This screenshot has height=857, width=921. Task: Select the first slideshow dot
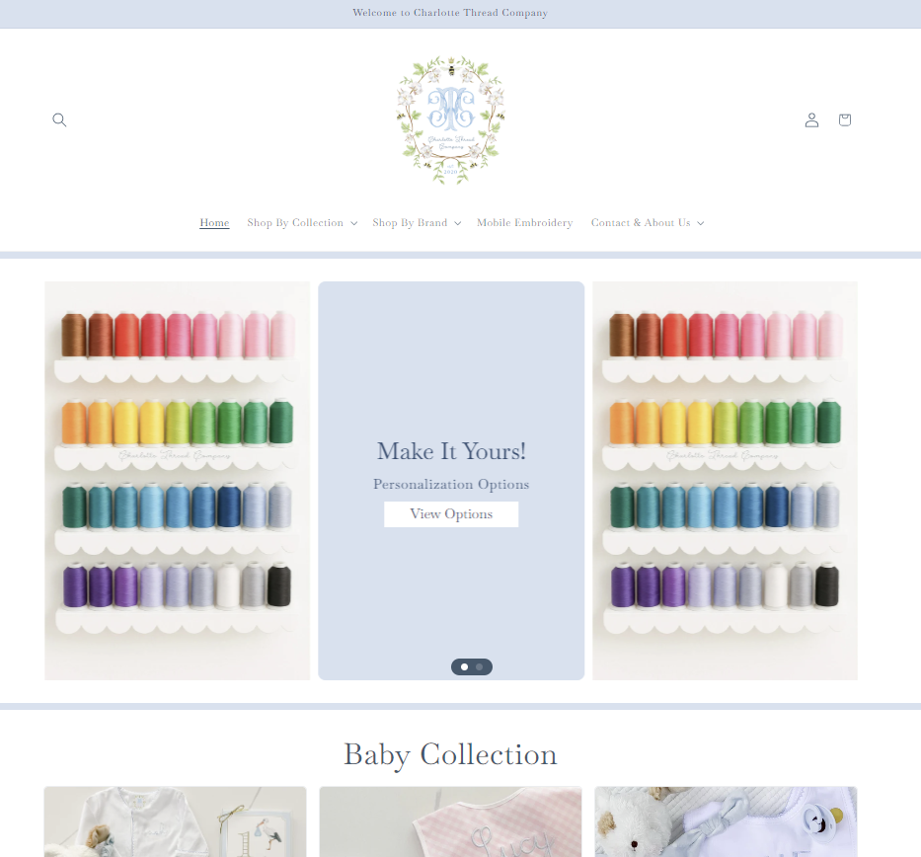tap(465, 666)
